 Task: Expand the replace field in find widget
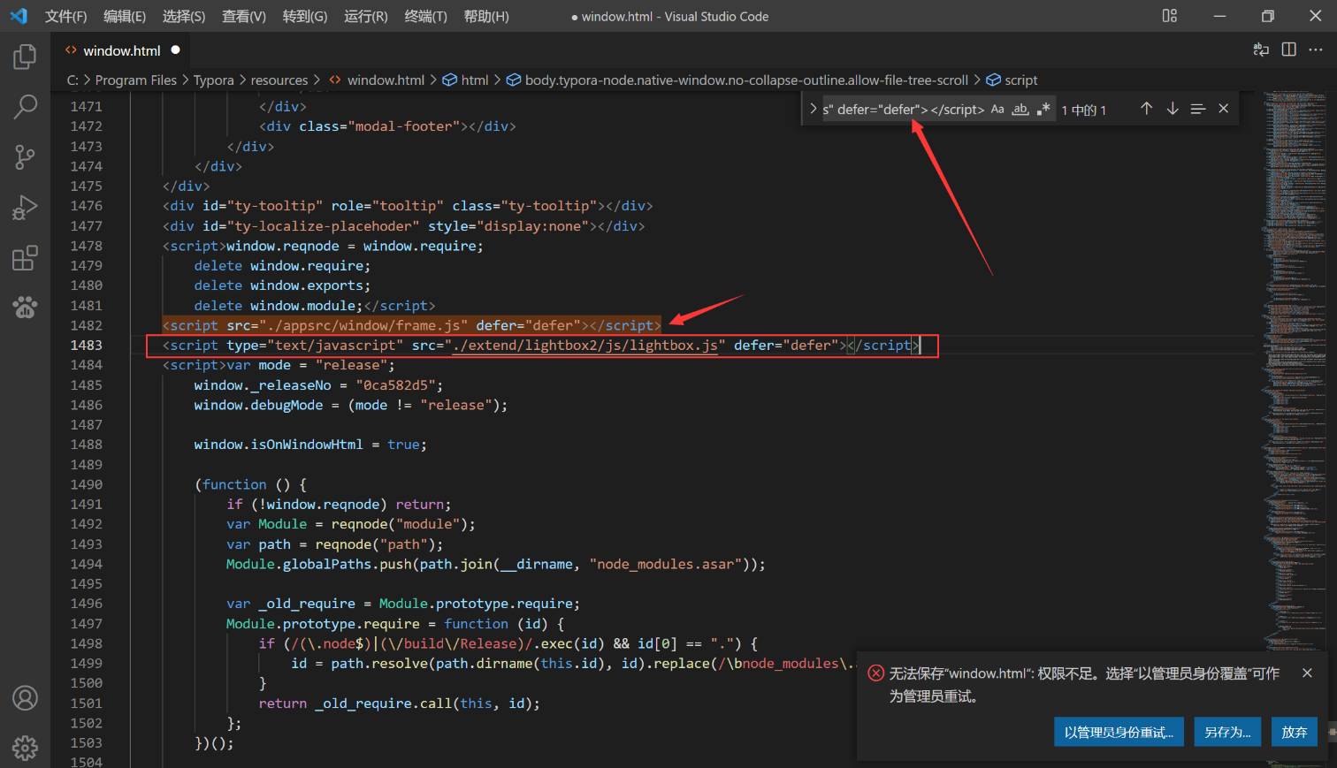(x=813, y=109)
